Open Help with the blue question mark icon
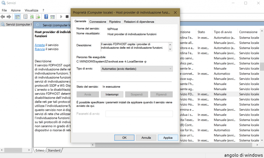The width and height of the screenshot is (264, 158). (x=46, y=17)
